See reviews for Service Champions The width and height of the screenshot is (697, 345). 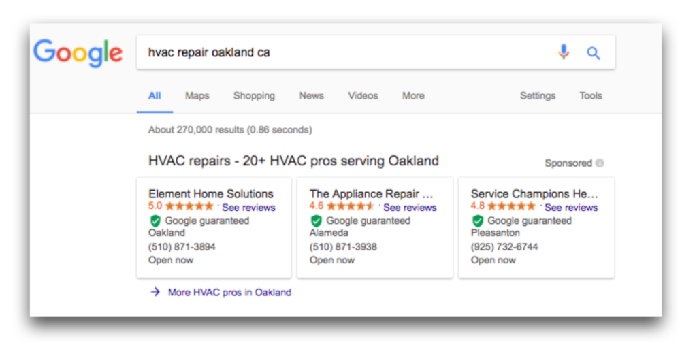pos(572,208)
